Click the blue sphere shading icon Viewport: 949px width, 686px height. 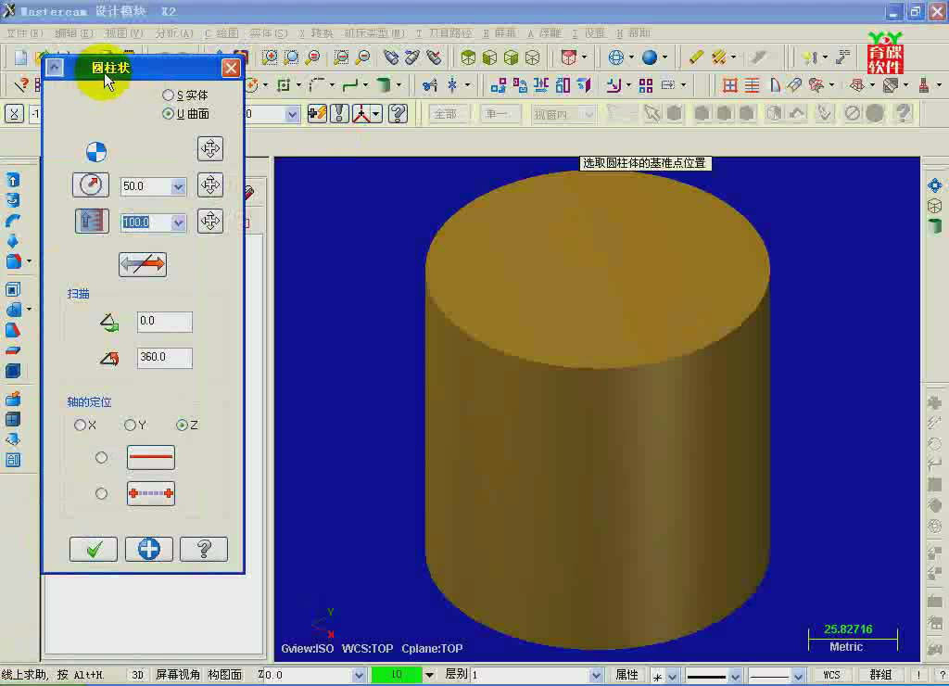(650, 57)
